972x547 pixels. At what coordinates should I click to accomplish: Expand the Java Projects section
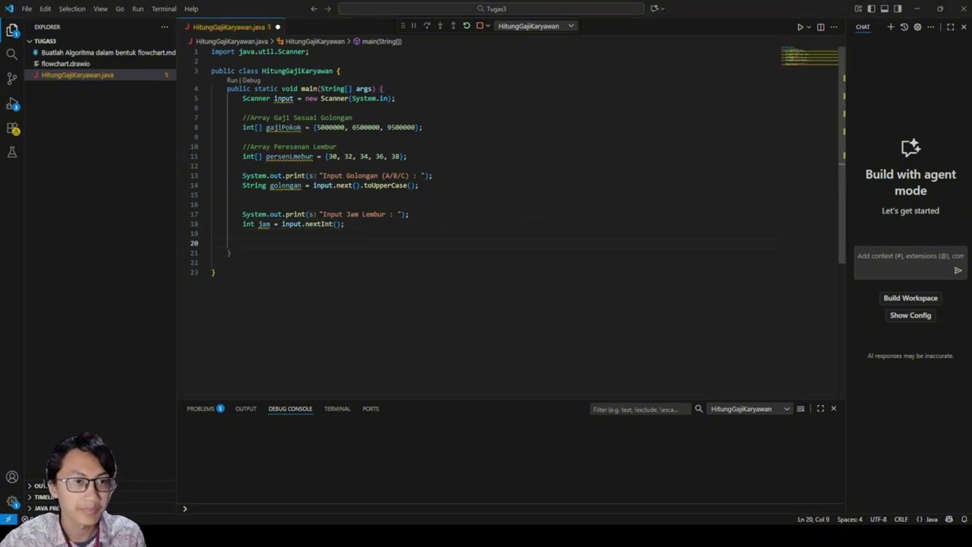(43, 508)
